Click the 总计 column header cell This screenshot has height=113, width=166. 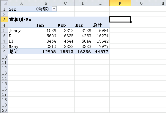[101, 25]
